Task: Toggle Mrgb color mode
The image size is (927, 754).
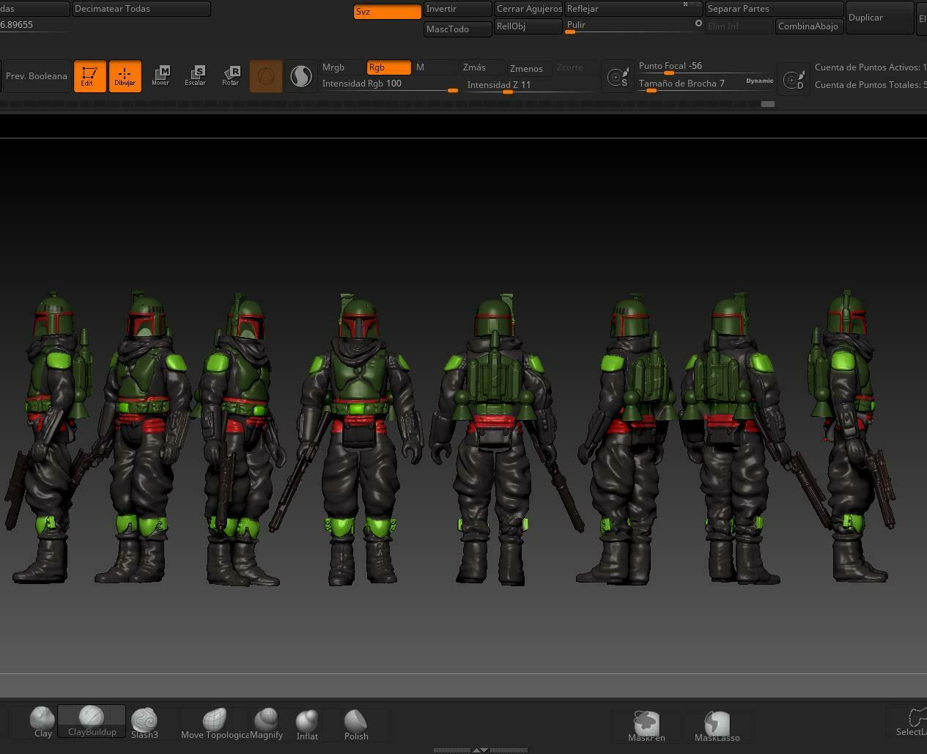Action: [x=341, y=67]
